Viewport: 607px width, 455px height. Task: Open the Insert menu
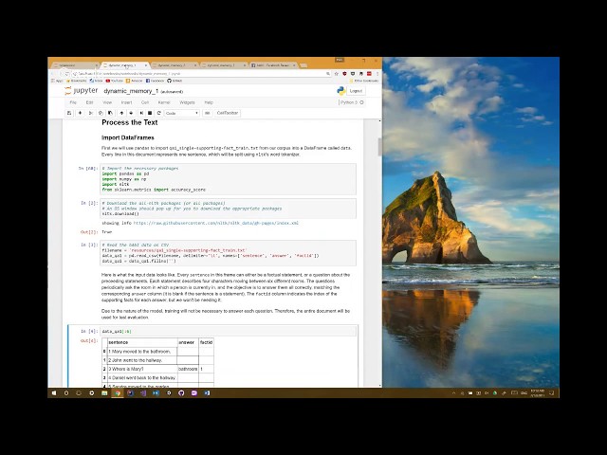coord(126,102)
